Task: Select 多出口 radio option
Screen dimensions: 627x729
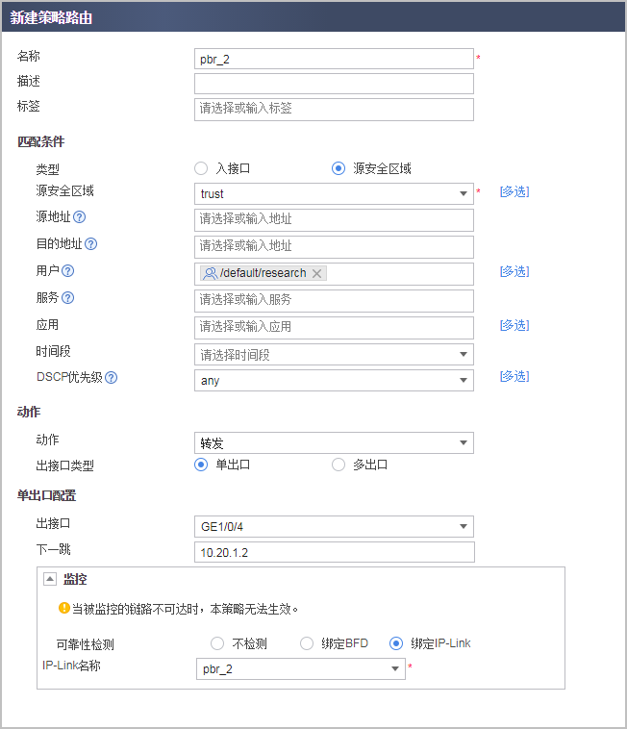Action: coord(339,465)
